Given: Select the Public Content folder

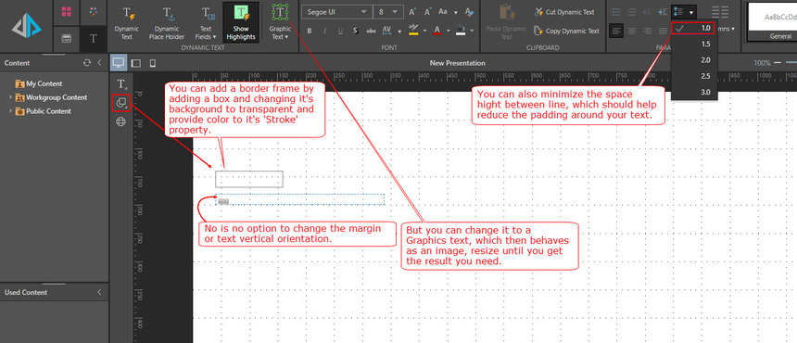Looking at the screenshot, I should [x=44, y=111].
